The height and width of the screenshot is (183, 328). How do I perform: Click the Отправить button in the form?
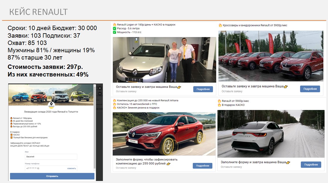click(x=52, y=176)
